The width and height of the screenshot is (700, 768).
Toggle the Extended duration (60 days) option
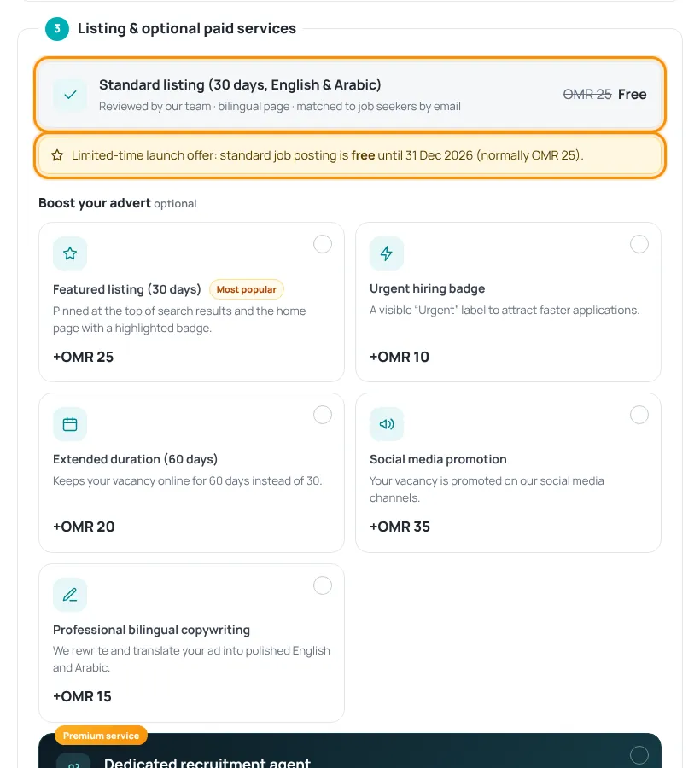(323, 415)
